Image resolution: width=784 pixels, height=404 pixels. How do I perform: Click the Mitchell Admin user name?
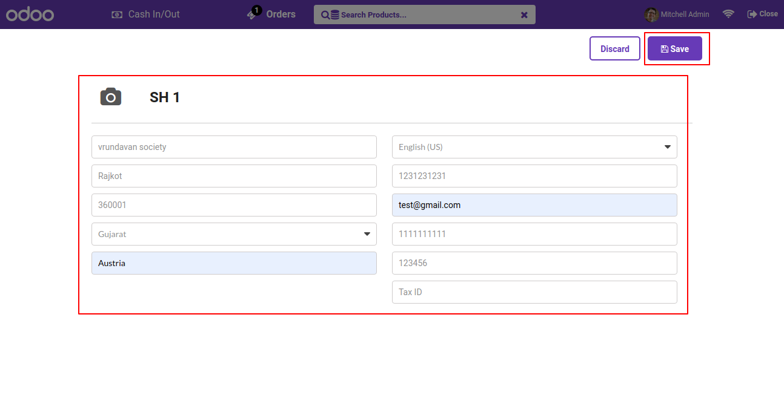tap(685, 15)
